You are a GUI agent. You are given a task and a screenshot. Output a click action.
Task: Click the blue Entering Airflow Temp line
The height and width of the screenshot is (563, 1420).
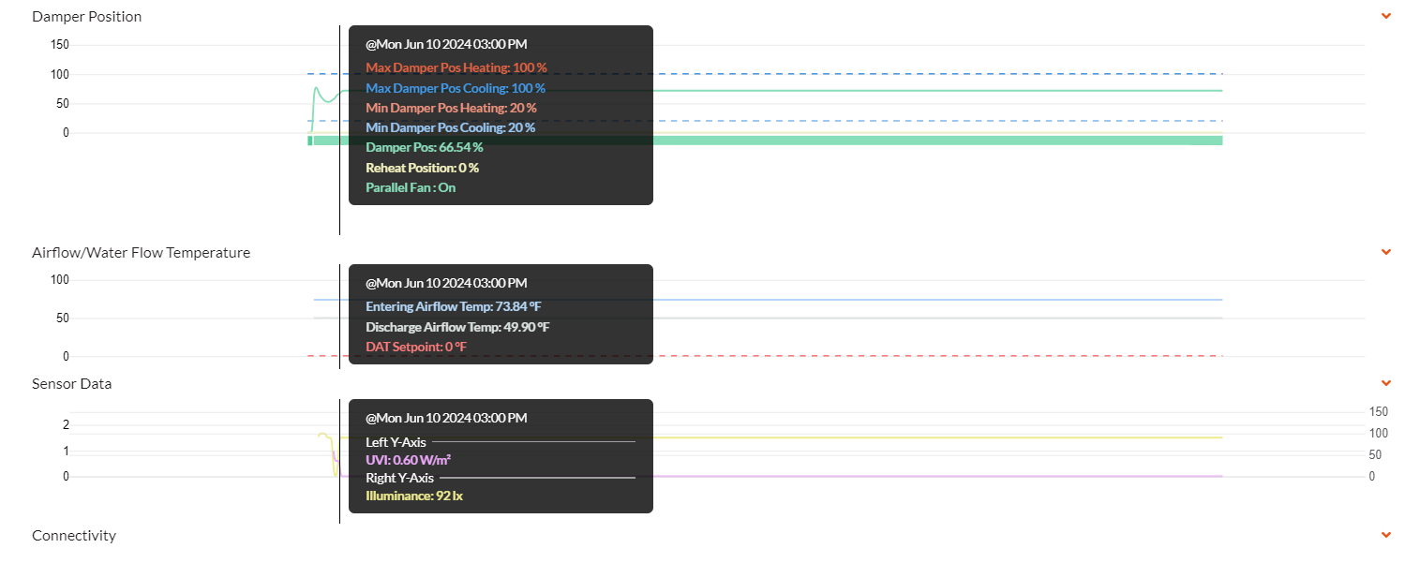[937, 300]
